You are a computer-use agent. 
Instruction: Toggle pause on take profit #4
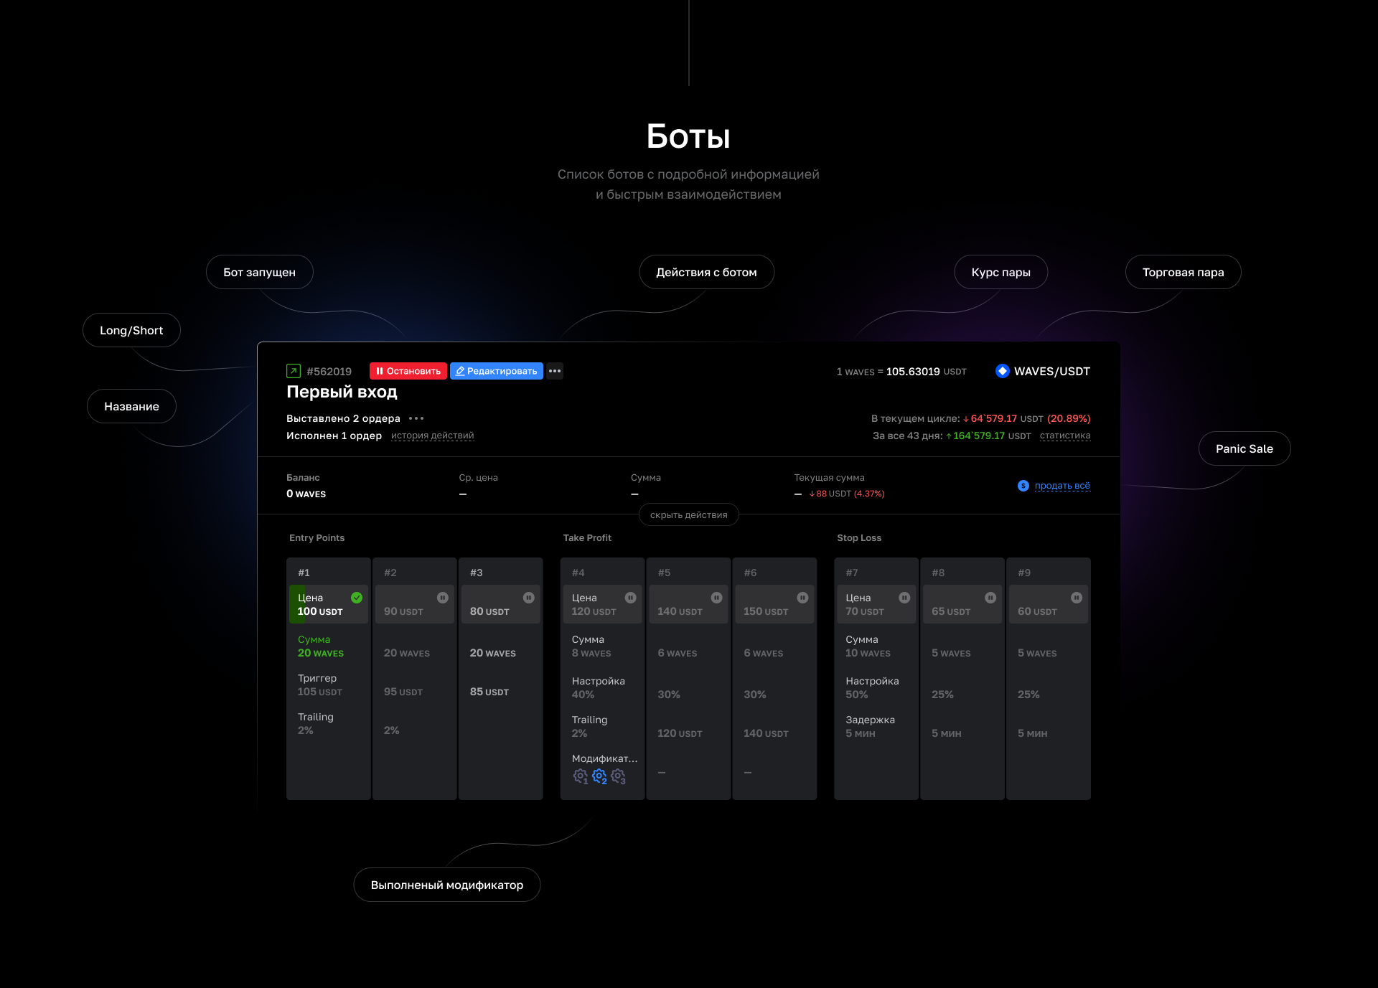(630, 598)
